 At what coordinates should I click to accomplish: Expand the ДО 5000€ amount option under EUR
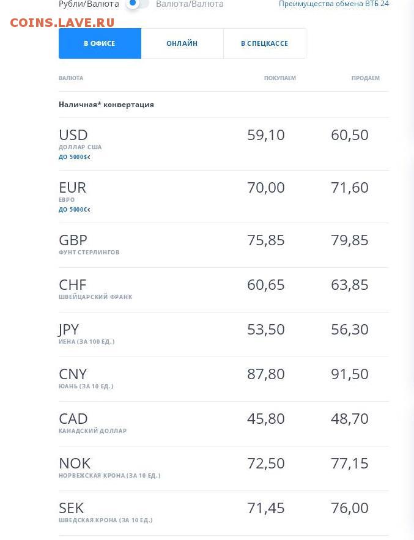tap(75, 209)
